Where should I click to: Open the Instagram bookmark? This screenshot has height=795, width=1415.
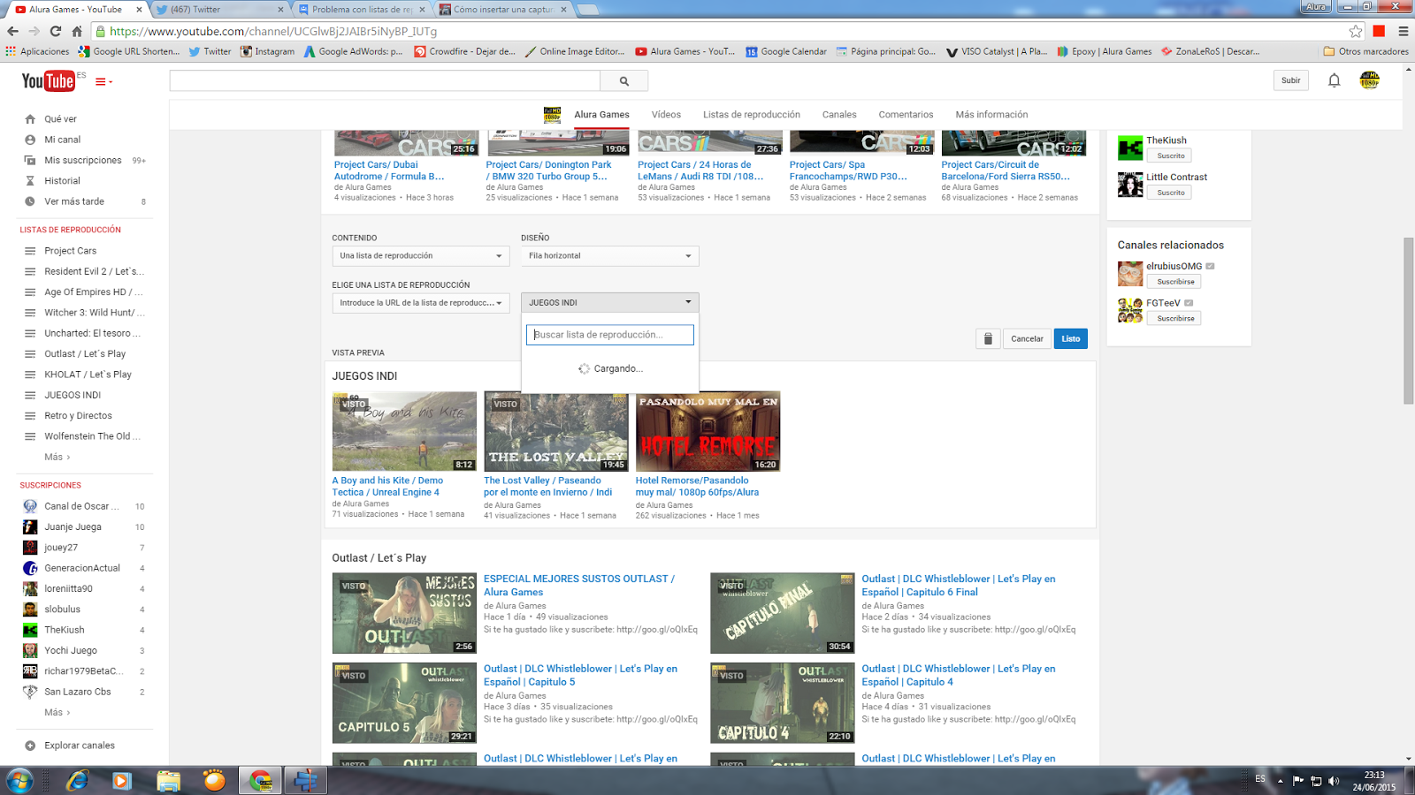pos(267,51)
